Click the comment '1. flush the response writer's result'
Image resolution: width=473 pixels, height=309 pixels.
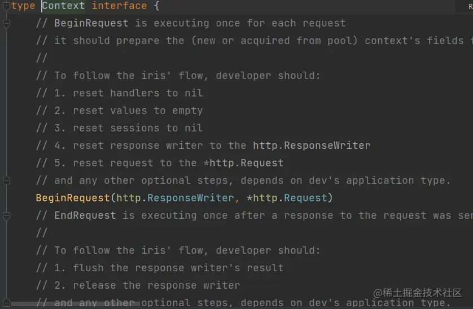coord(160,268)
